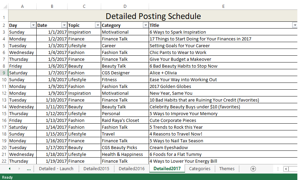Select row 9 header
Image resolution: width=298 pixels, height=180 pixels.
tap(4, 73)
